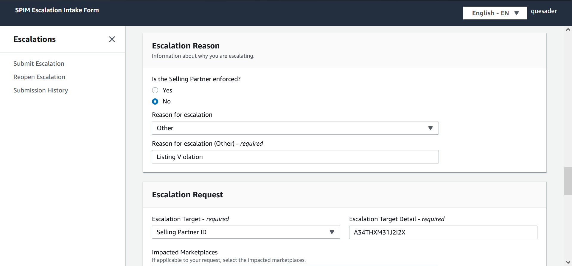572x266 pixels.
Task: Go to Reopen Escalation
Action: (x=39, y=77)
